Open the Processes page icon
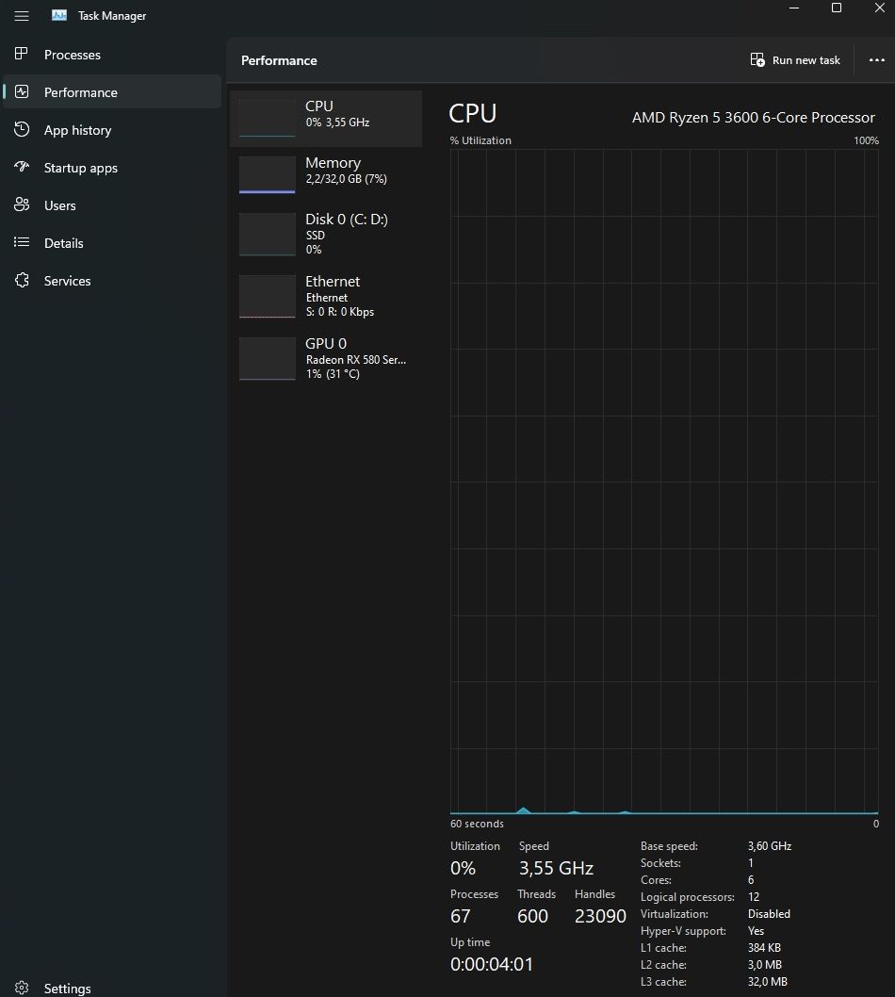Image resolution: width=895 pixels, height=997 pixels. click(x=22, y=55)
